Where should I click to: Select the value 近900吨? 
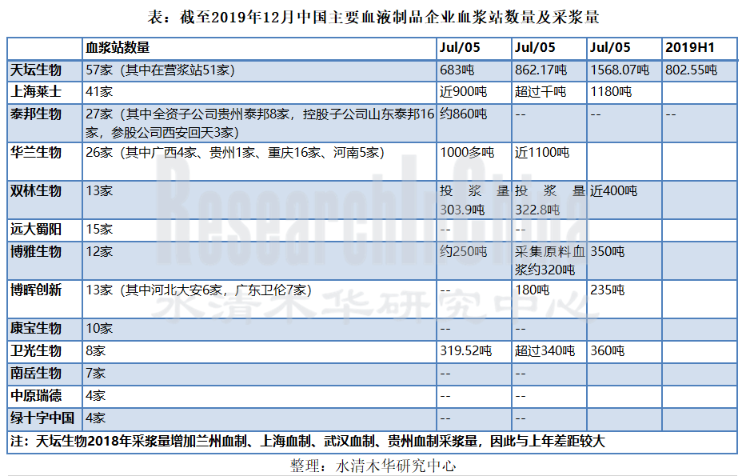point(463,92)
